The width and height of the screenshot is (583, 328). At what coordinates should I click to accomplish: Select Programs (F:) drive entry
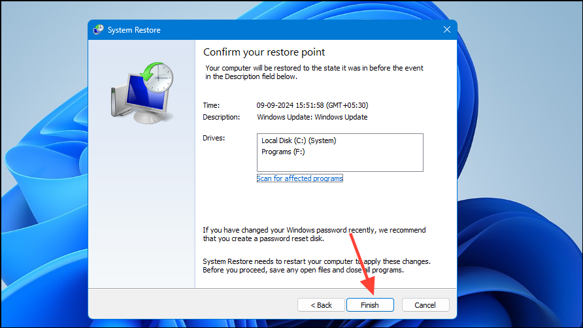coord(283,152)
